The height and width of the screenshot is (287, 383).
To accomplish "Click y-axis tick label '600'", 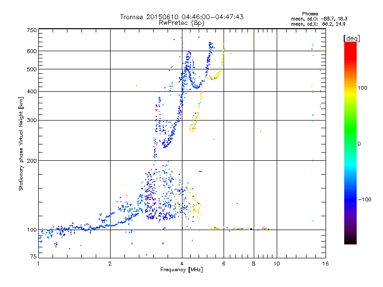I will [x=32, y=51].
